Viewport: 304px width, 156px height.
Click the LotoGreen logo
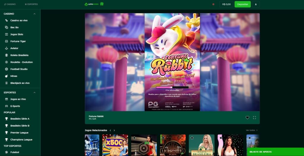[x=91, y=4]
